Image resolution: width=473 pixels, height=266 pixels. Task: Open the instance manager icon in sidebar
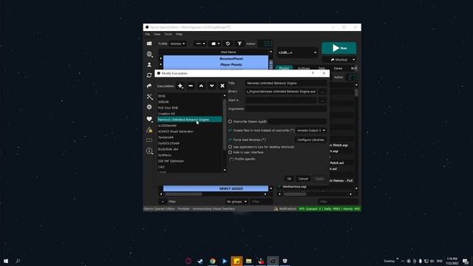(x=149, y=44)
